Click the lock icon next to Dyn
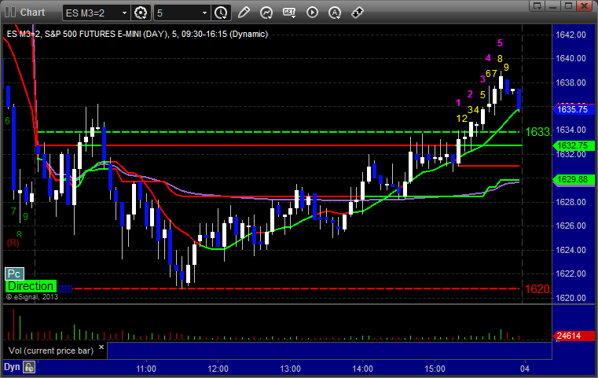598x378 pixels. [x=29, y=367]
